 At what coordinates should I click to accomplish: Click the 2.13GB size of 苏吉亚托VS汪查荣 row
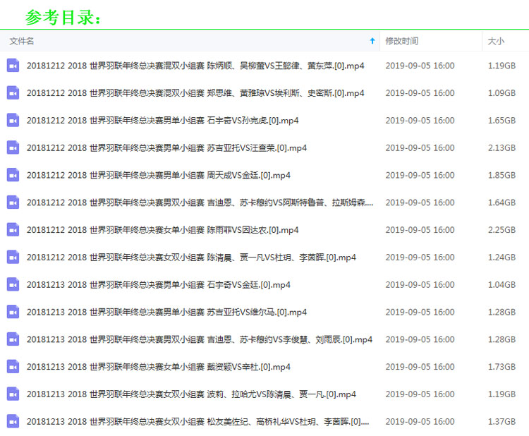(x=501, y=148)
